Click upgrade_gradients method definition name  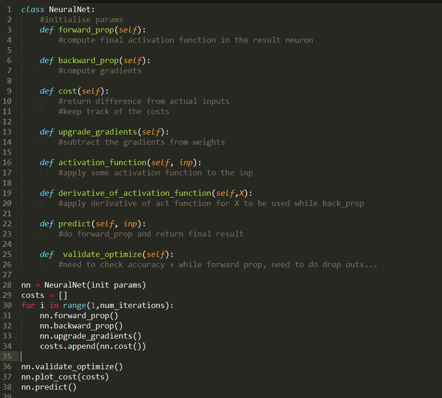(98, 132)
